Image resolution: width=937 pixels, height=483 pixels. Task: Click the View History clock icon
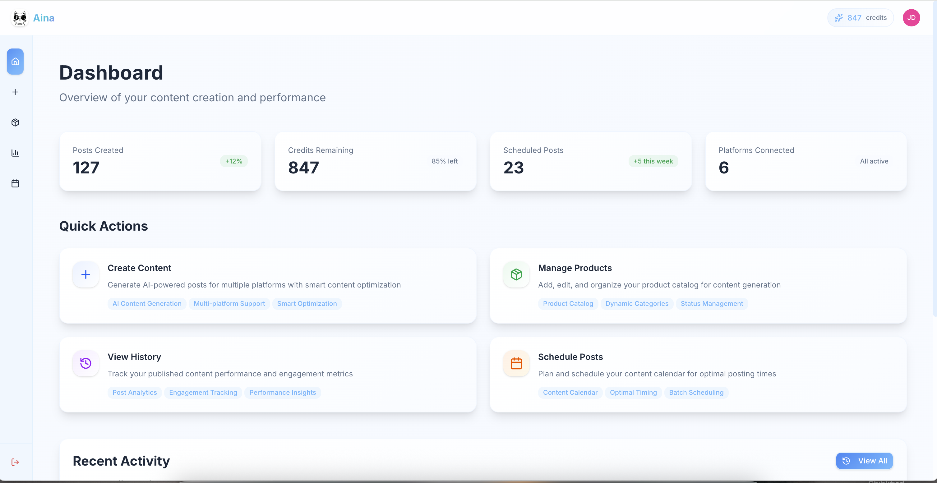point(85,363)
